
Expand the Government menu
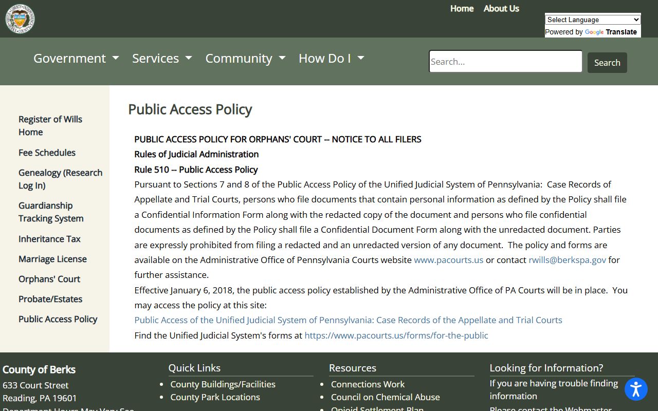76,59
